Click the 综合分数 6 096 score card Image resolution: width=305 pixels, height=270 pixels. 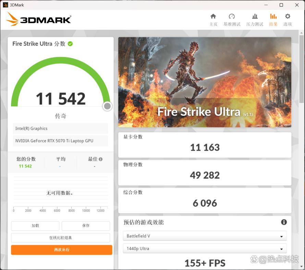[205, 201]
